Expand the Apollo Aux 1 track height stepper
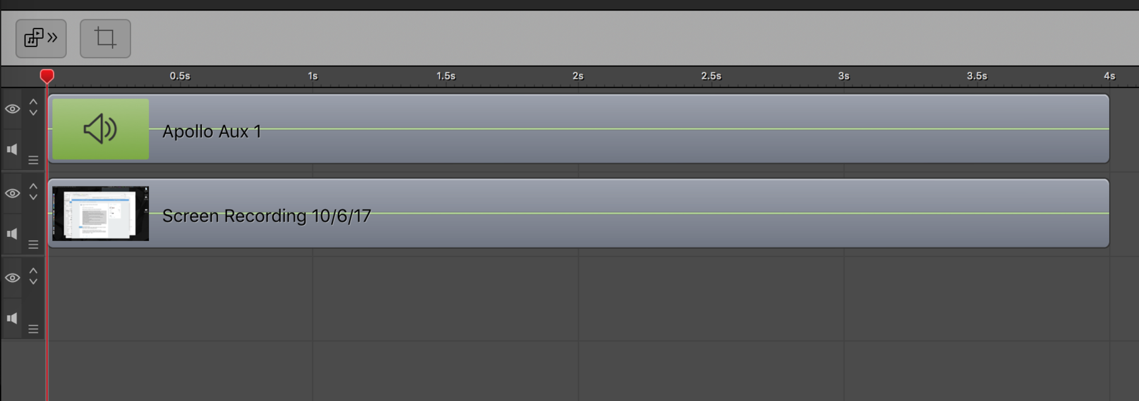The height and width of the screenshot is (401, 1139). (x=33, y=107)
